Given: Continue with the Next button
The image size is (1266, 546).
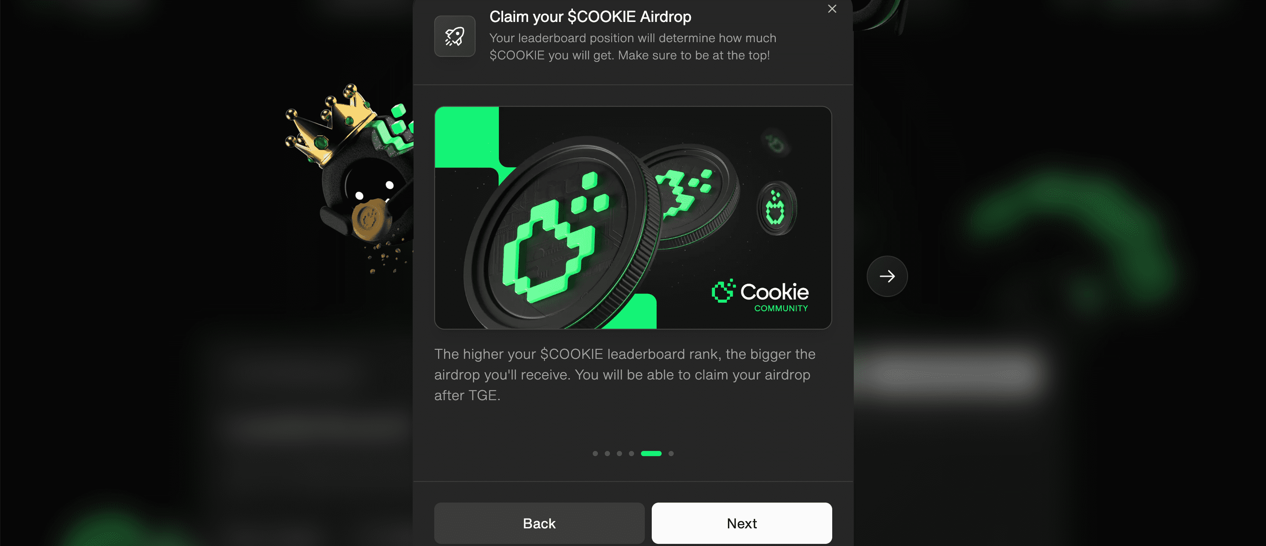Looking at the screenshot, I should coord(742,524).
